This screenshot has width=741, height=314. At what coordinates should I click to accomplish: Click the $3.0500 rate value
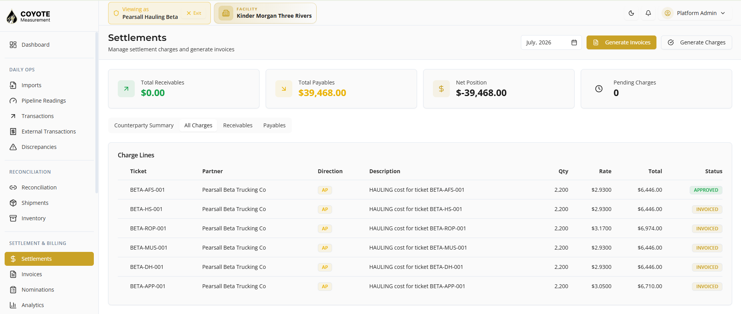pyautogui.click(x=601, y=286)
